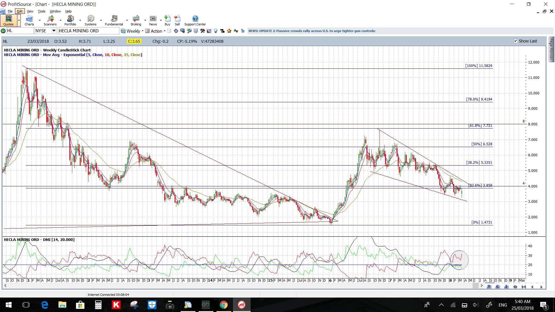Open the Systems clock icon
The width and height of the screenshot is (555, 312).
(90, 19)
